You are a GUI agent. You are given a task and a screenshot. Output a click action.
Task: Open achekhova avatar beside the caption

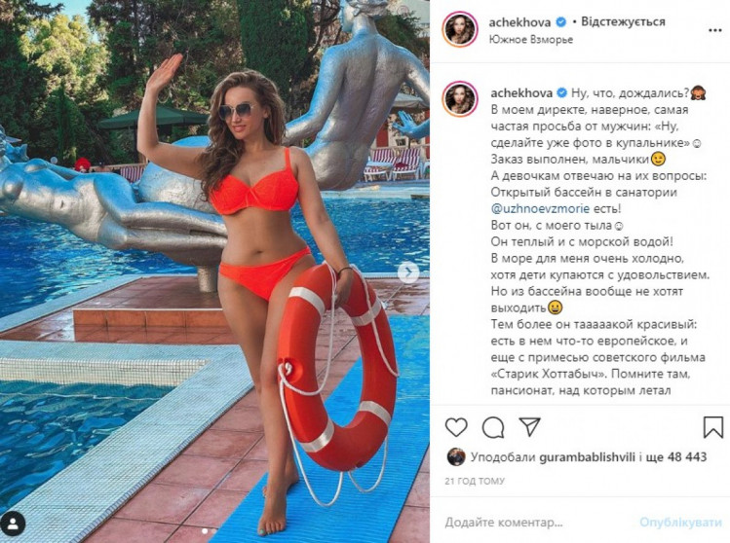pos(460,98)
